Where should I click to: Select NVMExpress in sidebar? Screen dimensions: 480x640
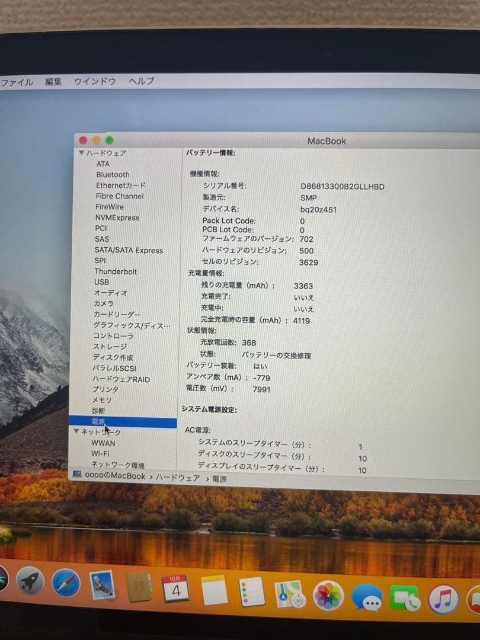[x=117, y=217]
